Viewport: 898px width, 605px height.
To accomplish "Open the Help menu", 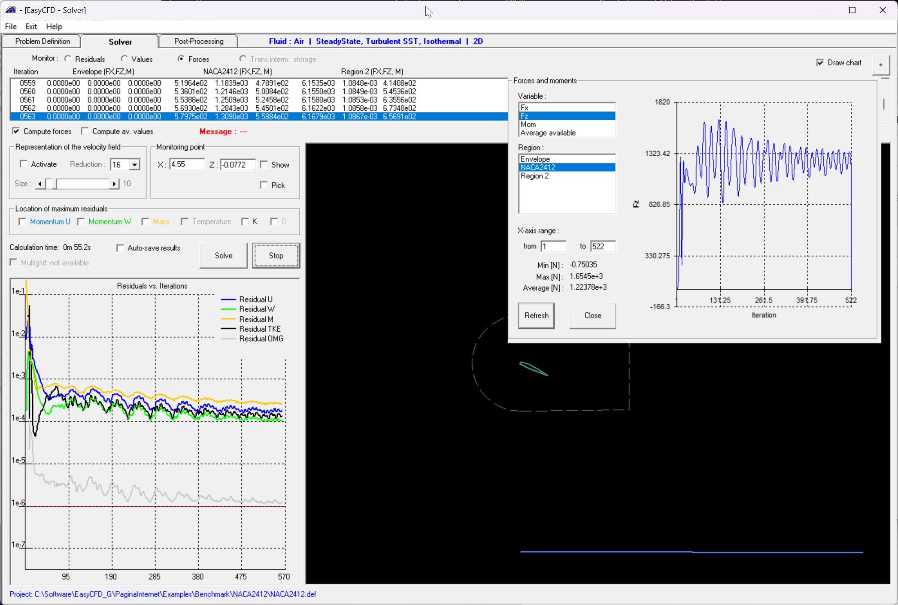I will click(54, 27).
